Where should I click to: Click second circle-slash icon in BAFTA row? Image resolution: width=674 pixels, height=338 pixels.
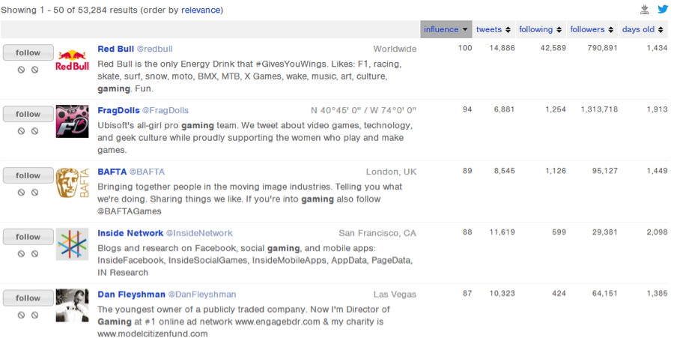(x=34, y=193)
